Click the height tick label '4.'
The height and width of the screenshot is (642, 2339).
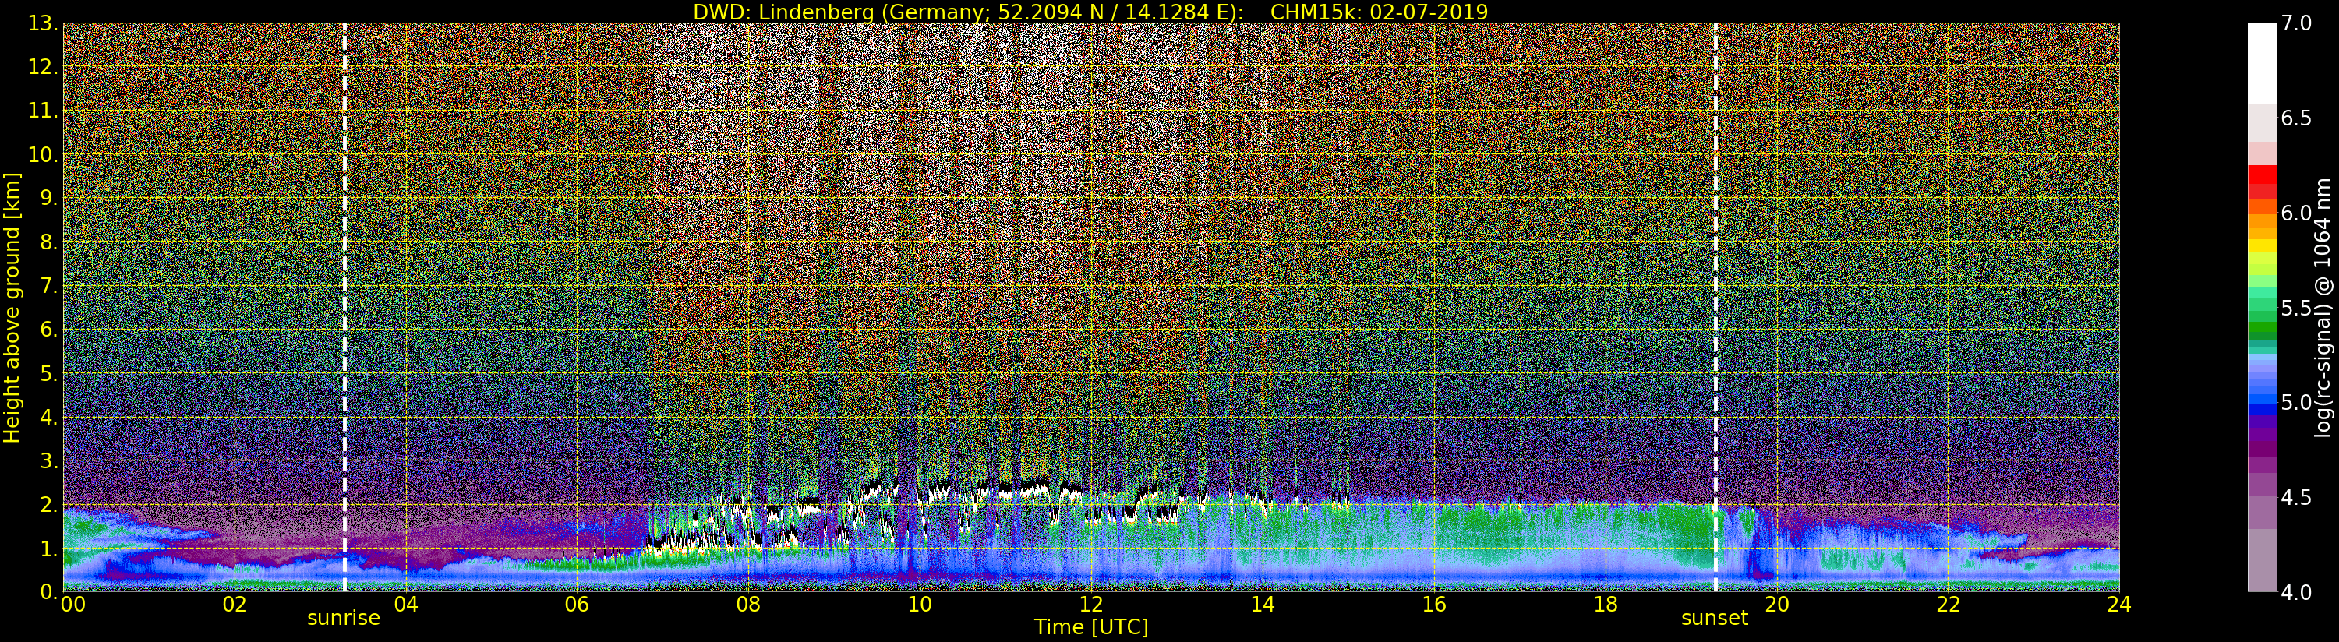click(x=49, y=418)
